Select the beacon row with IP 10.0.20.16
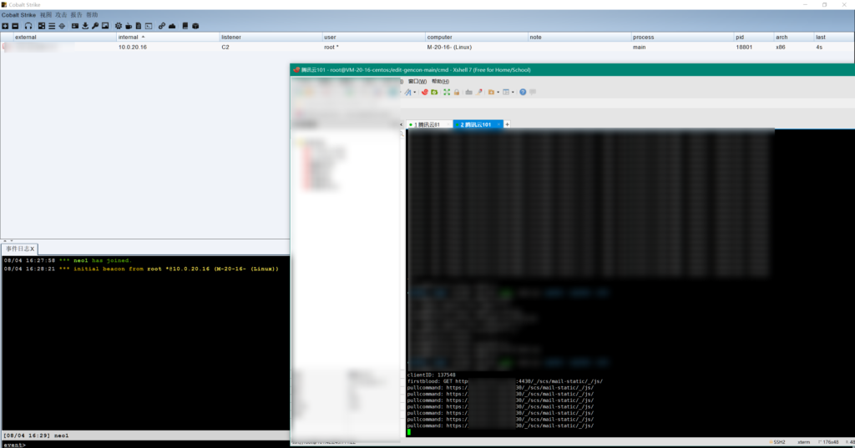This screenshot has height=448, width=855. coord(427,48)
